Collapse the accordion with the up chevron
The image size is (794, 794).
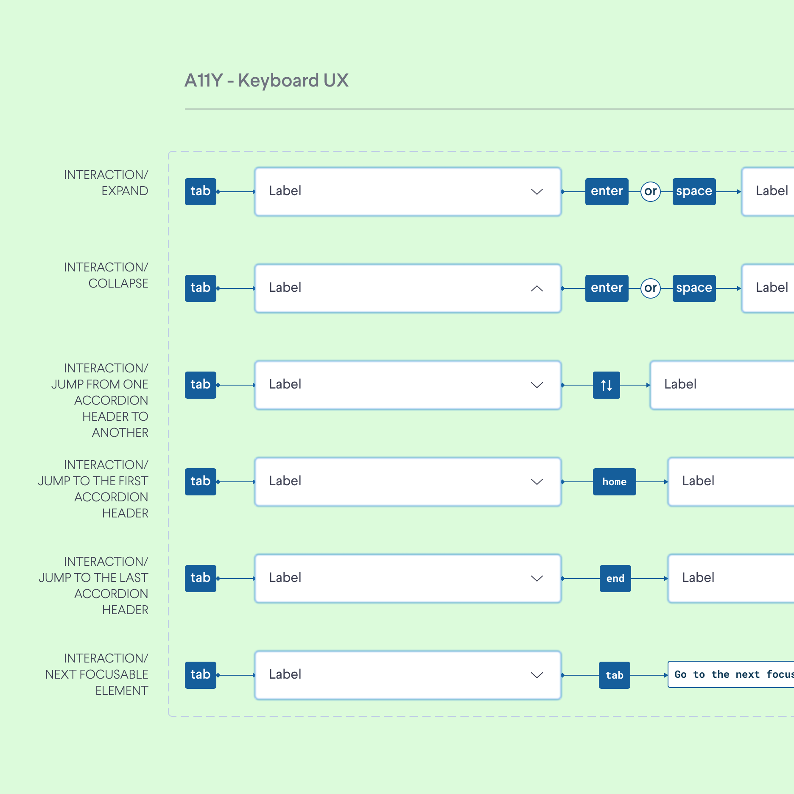[537, 288]
